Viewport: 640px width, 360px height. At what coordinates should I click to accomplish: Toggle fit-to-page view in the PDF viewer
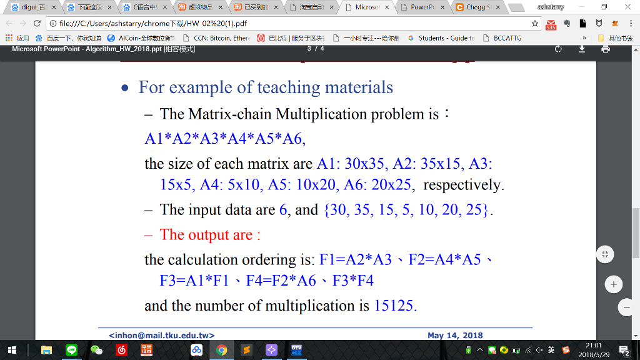tap(604, 254)
